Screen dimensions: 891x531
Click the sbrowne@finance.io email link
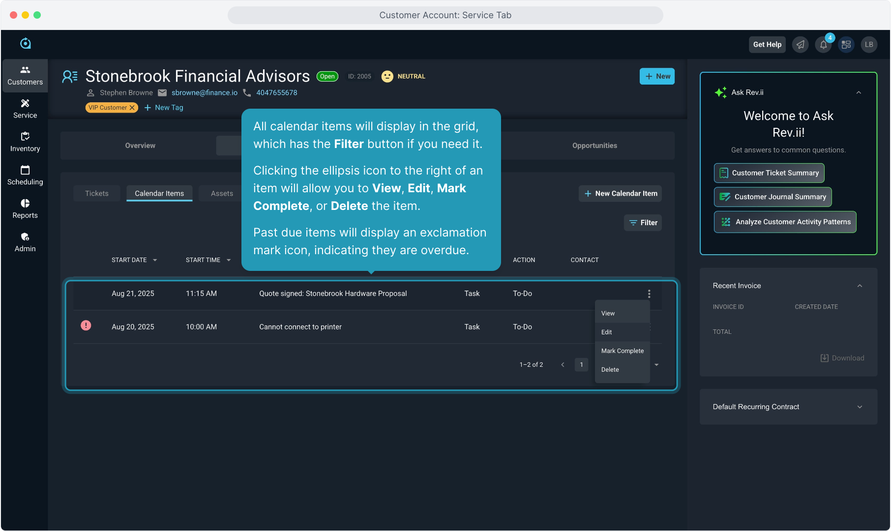(x=205, y=93)
